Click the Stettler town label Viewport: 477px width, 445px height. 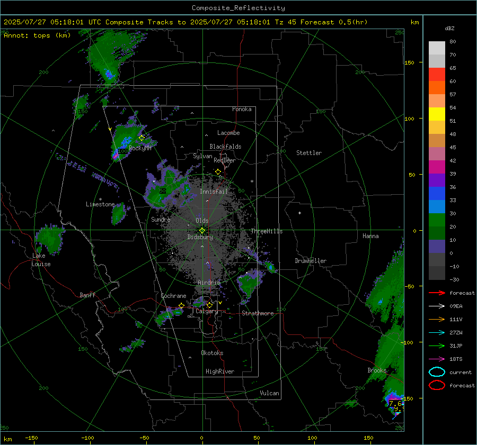click(x=309, y=153)
